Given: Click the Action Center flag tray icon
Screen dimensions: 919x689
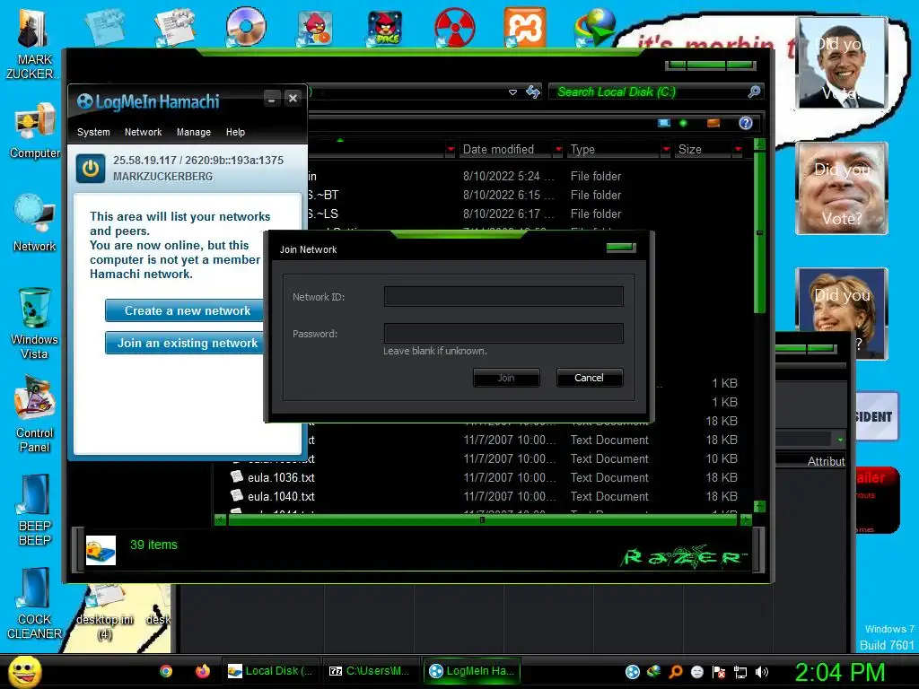Looking at the screenshot, I should (x=719, y=672).
